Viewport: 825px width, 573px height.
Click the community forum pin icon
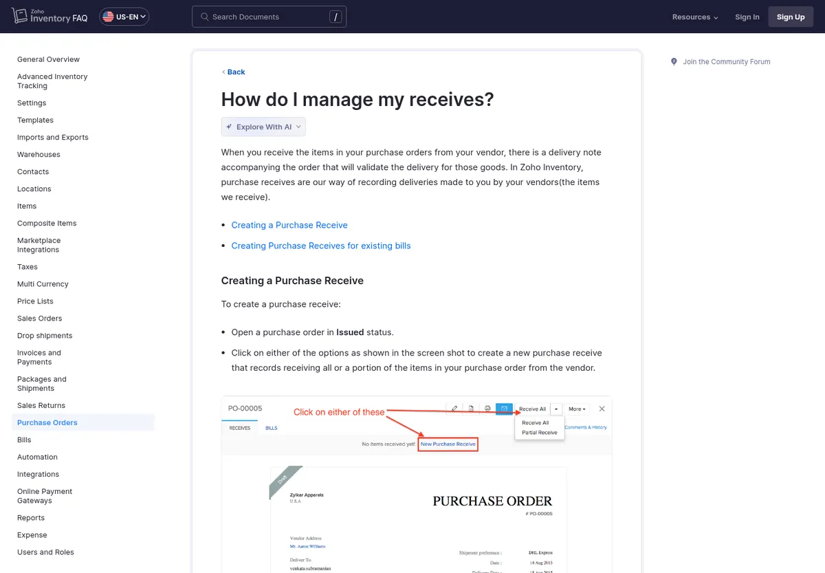[674, 62]
